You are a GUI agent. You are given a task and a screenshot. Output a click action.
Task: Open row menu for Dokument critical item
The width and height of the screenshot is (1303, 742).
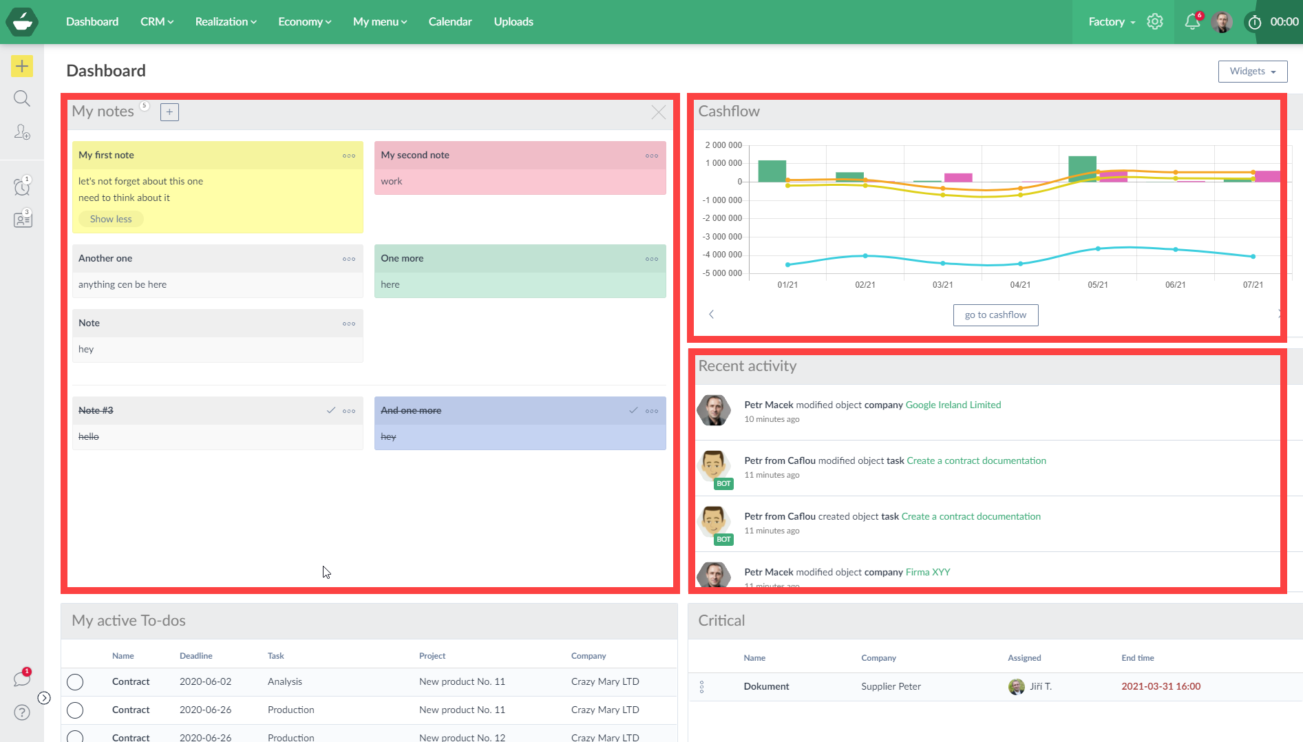click(701, 687)
